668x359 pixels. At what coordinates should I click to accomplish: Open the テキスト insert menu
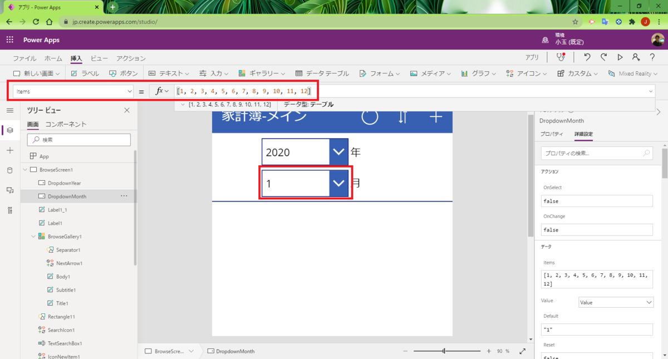coord(169,73)
